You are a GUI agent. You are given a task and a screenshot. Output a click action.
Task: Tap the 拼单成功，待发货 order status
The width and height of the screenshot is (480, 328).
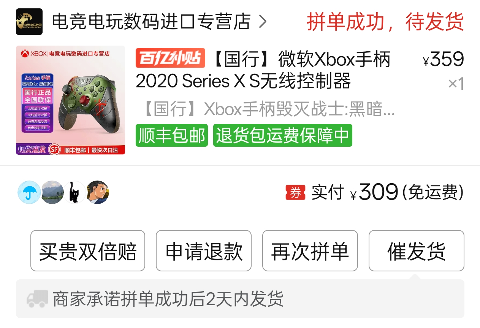(385, 22)
